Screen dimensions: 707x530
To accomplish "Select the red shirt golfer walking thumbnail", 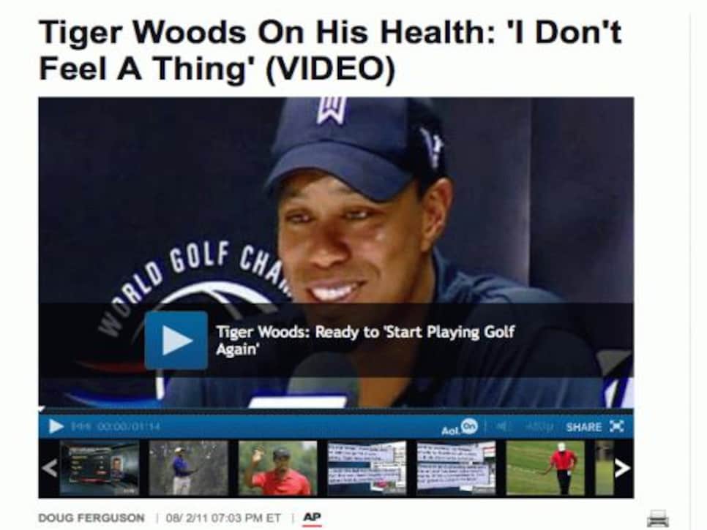I will tap(545, 469).
